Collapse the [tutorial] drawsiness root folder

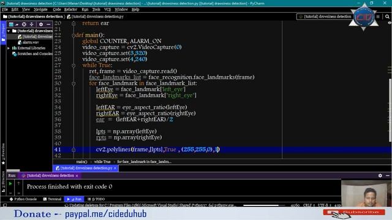(x=9, y=31)
